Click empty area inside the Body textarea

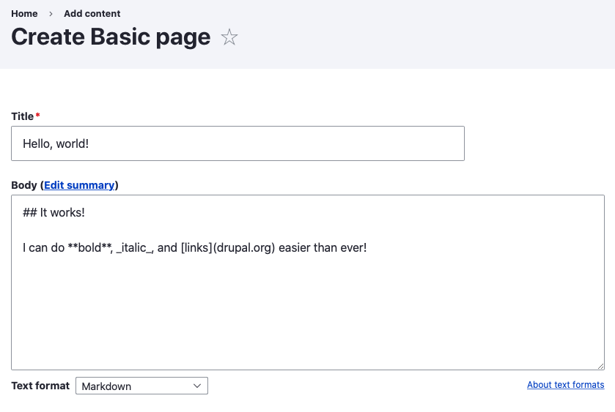(308, 313)
